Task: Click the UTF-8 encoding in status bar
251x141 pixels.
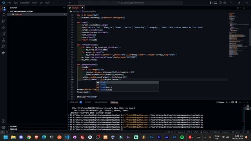Action: pyautogui.click(x=189, y=132)
